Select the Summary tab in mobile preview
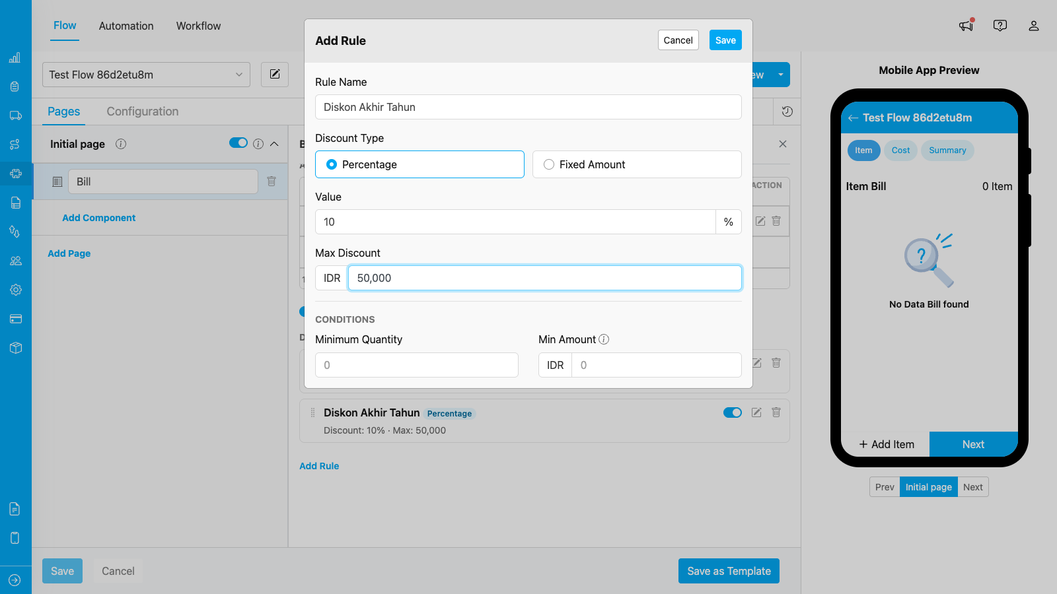The height and width of the screenshot is (594, 1057). coord(947,150)
